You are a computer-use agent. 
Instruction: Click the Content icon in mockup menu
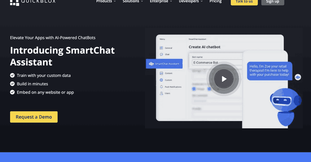point(161,73)
